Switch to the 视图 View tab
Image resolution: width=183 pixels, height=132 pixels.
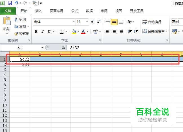tap(119, 11)
